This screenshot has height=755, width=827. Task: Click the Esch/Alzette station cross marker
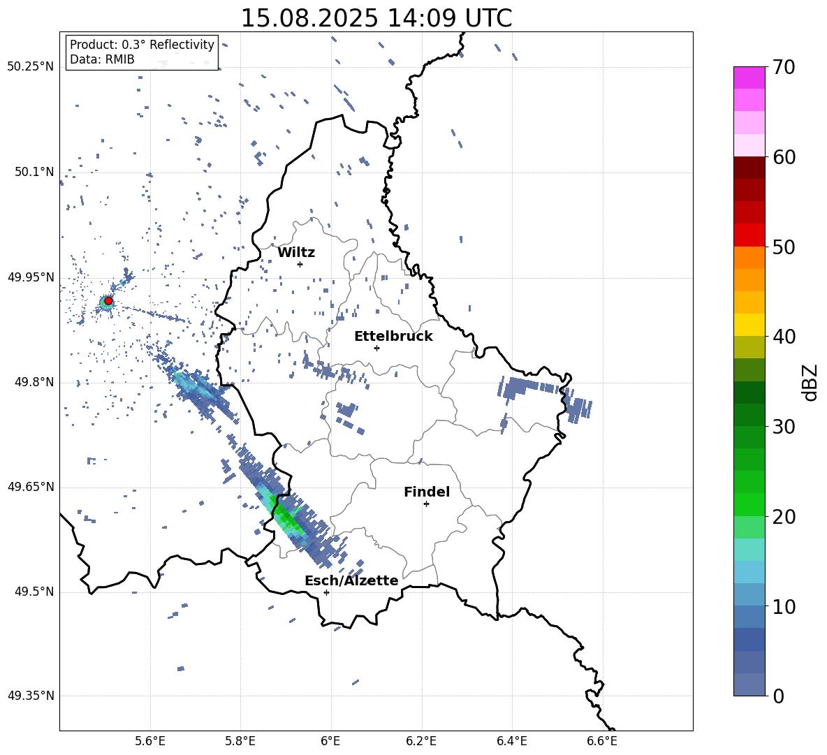[326, 592]
